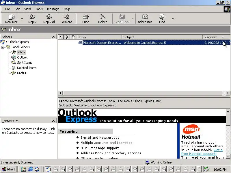This screenshot has height=173, width=231.
Task: Delete the selected message
Action: [103, 19]
